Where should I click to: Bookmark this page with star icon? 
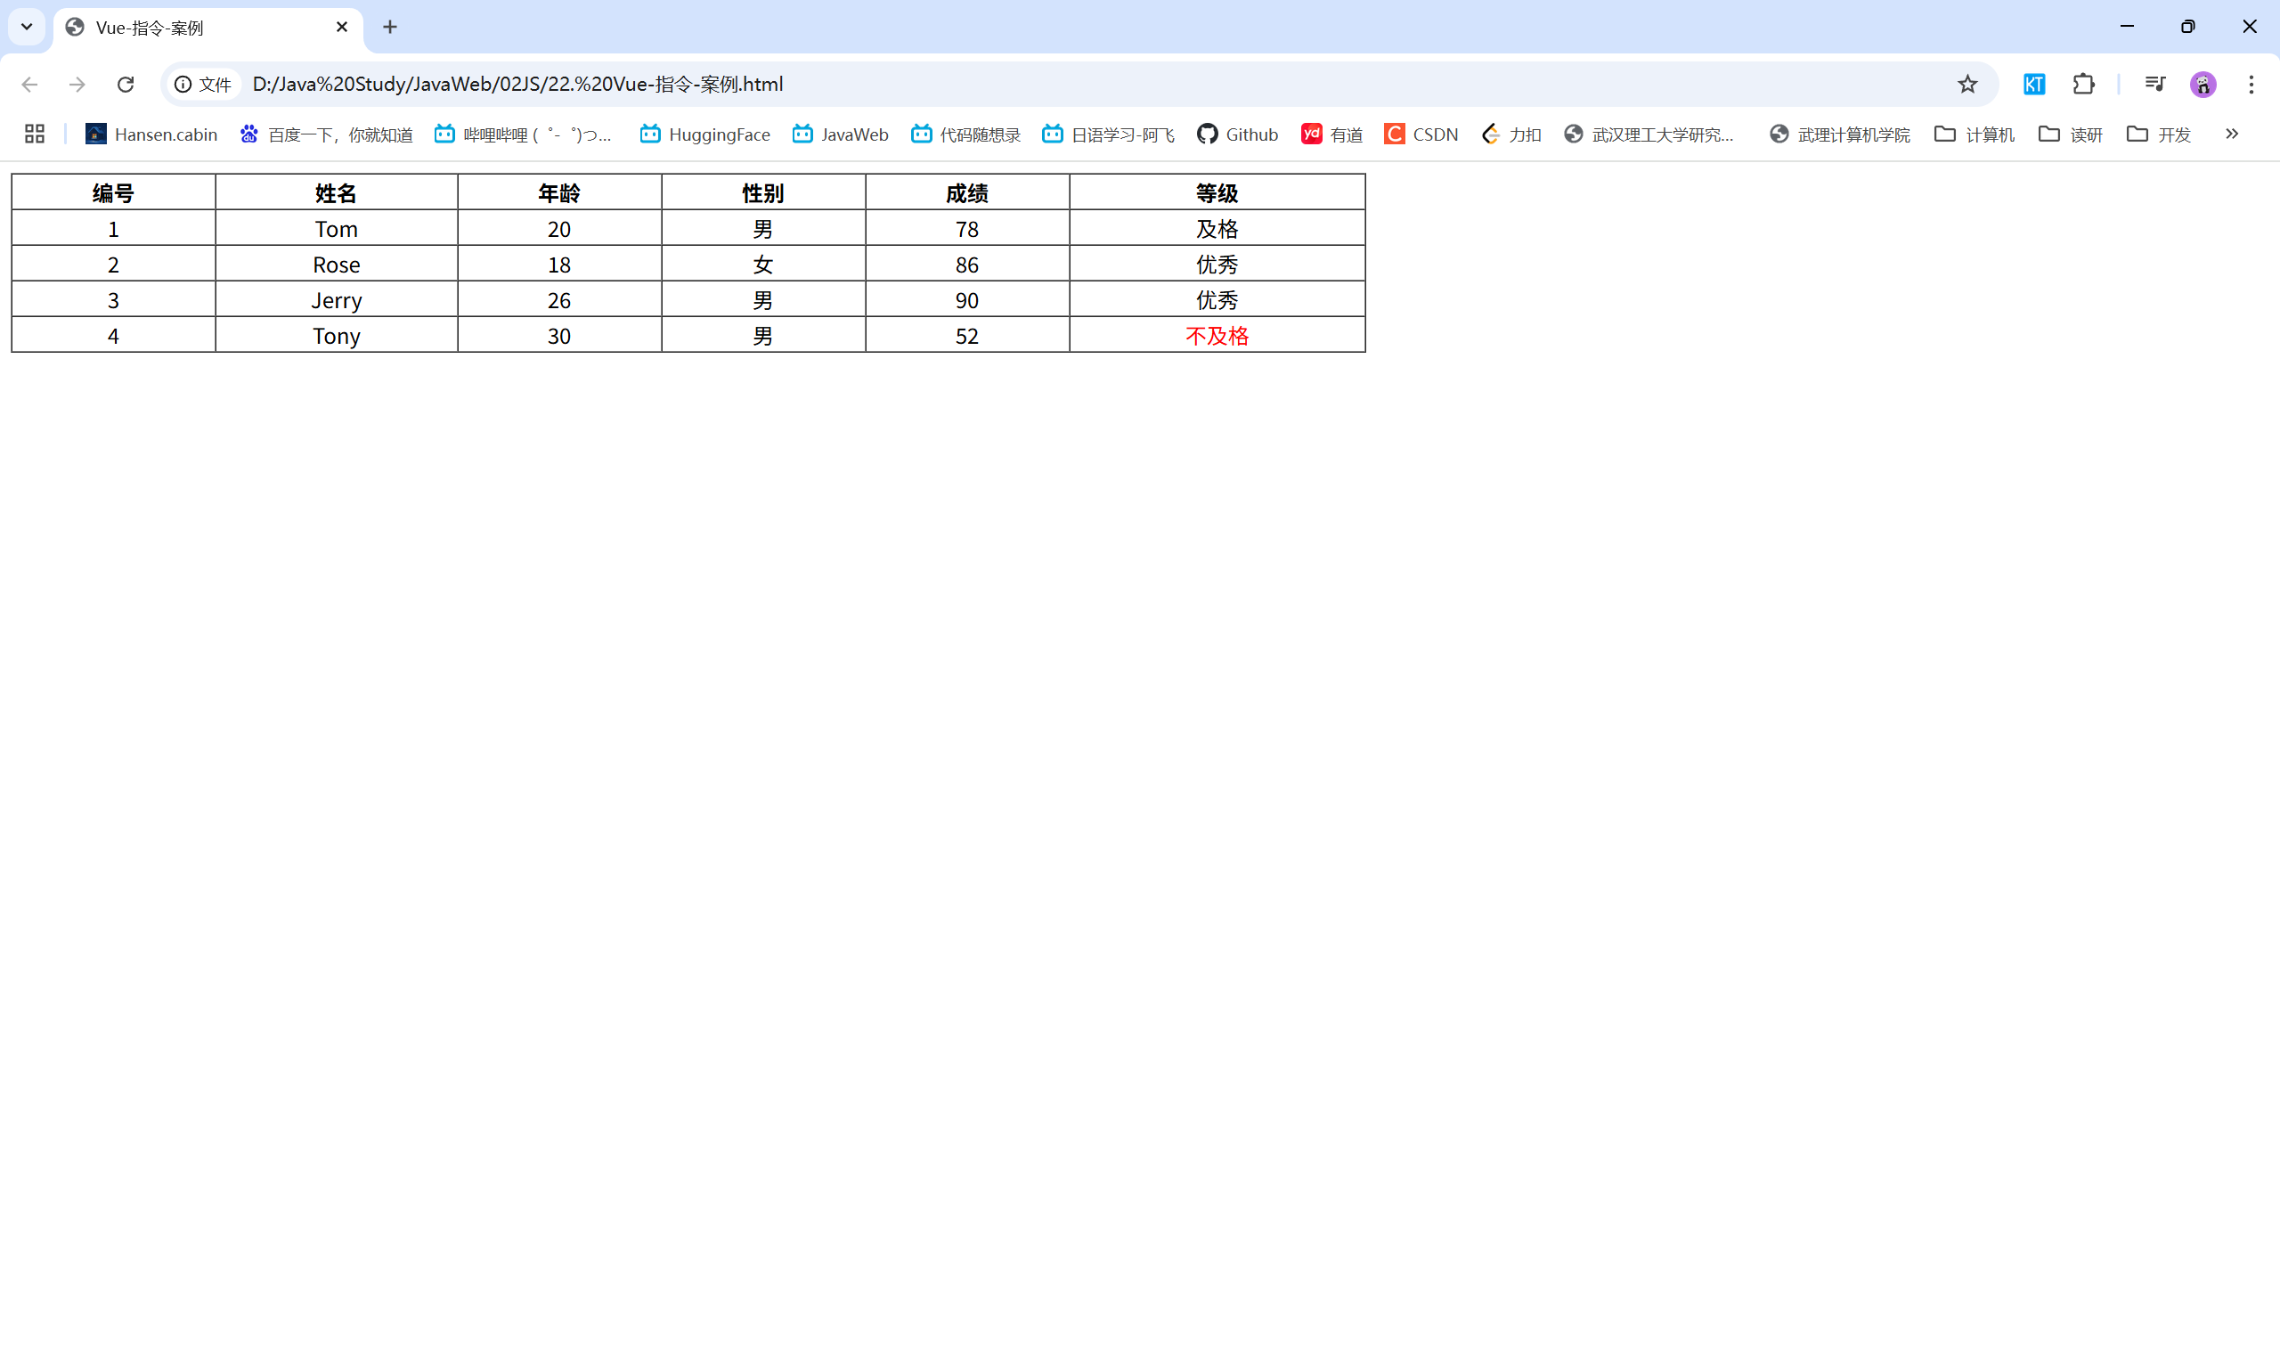[1967, 85]
